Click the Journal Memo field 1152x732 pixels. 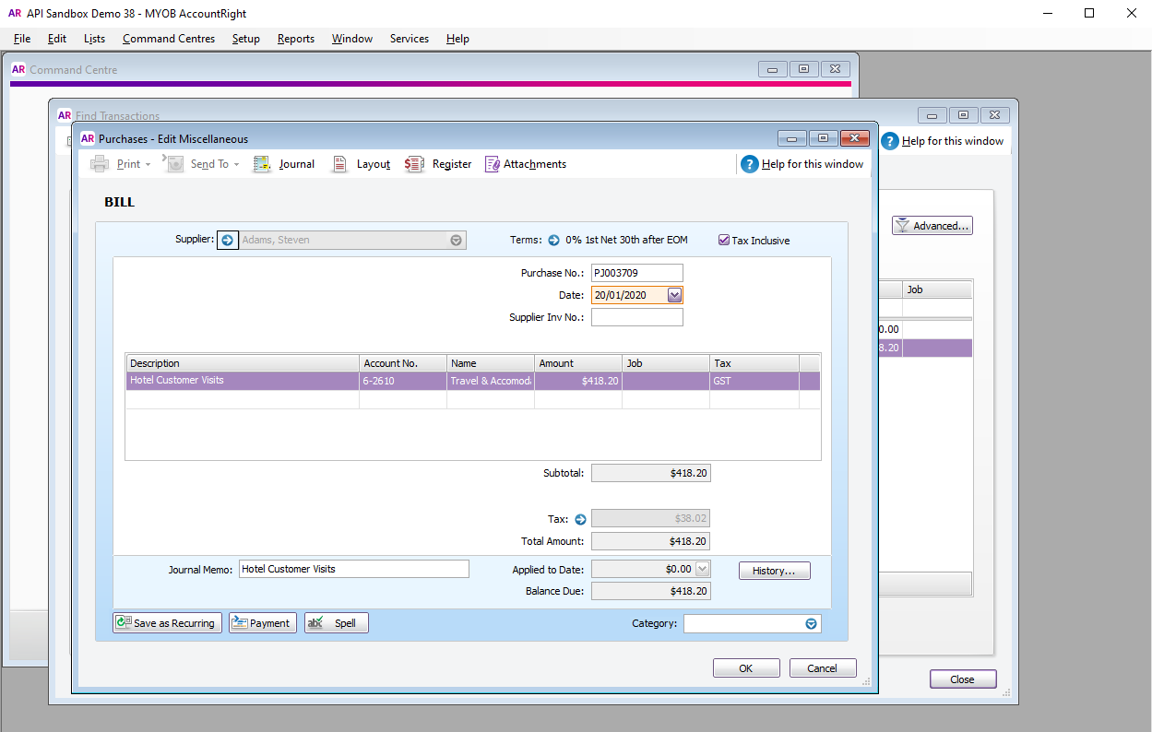354,569
